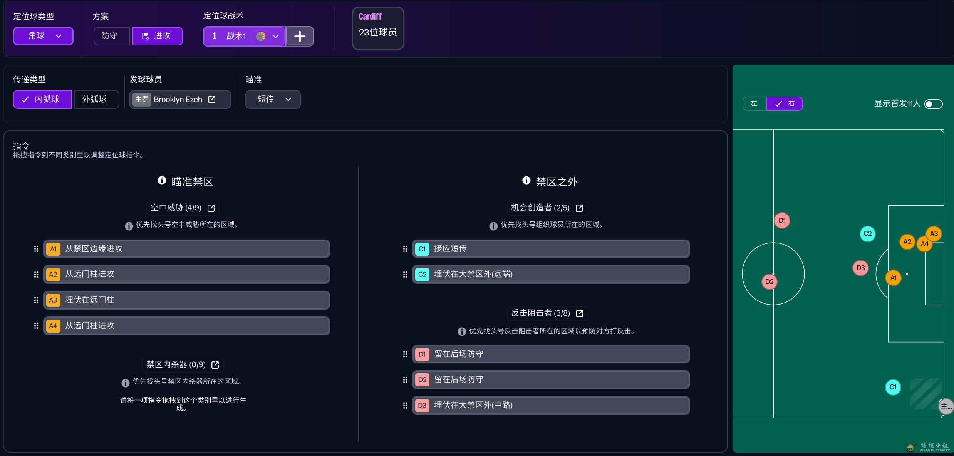Open 反击阻击者 popup icon
Image resolution: width=954 pixels, height=456 pixels.
click(x=579, y=313)
